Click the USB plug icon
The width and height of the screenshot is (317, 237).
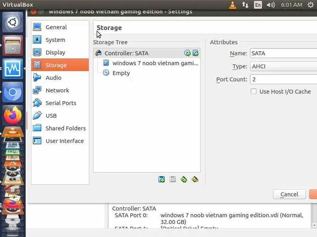pyautogui.click(x=37, y=115)
